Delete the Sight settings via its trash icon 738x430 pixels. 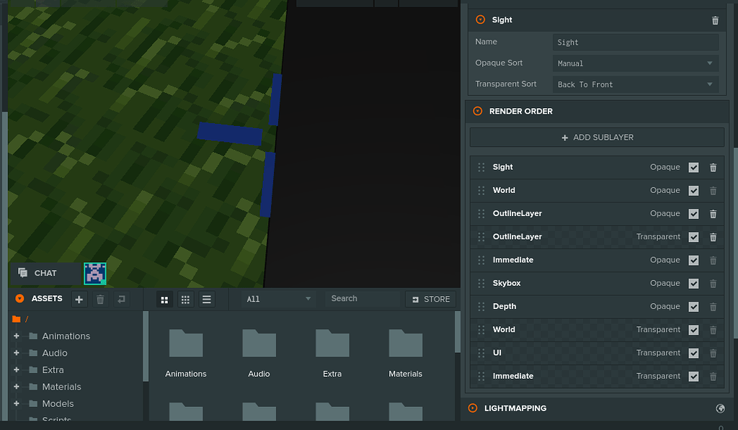(x=715, y=20)
